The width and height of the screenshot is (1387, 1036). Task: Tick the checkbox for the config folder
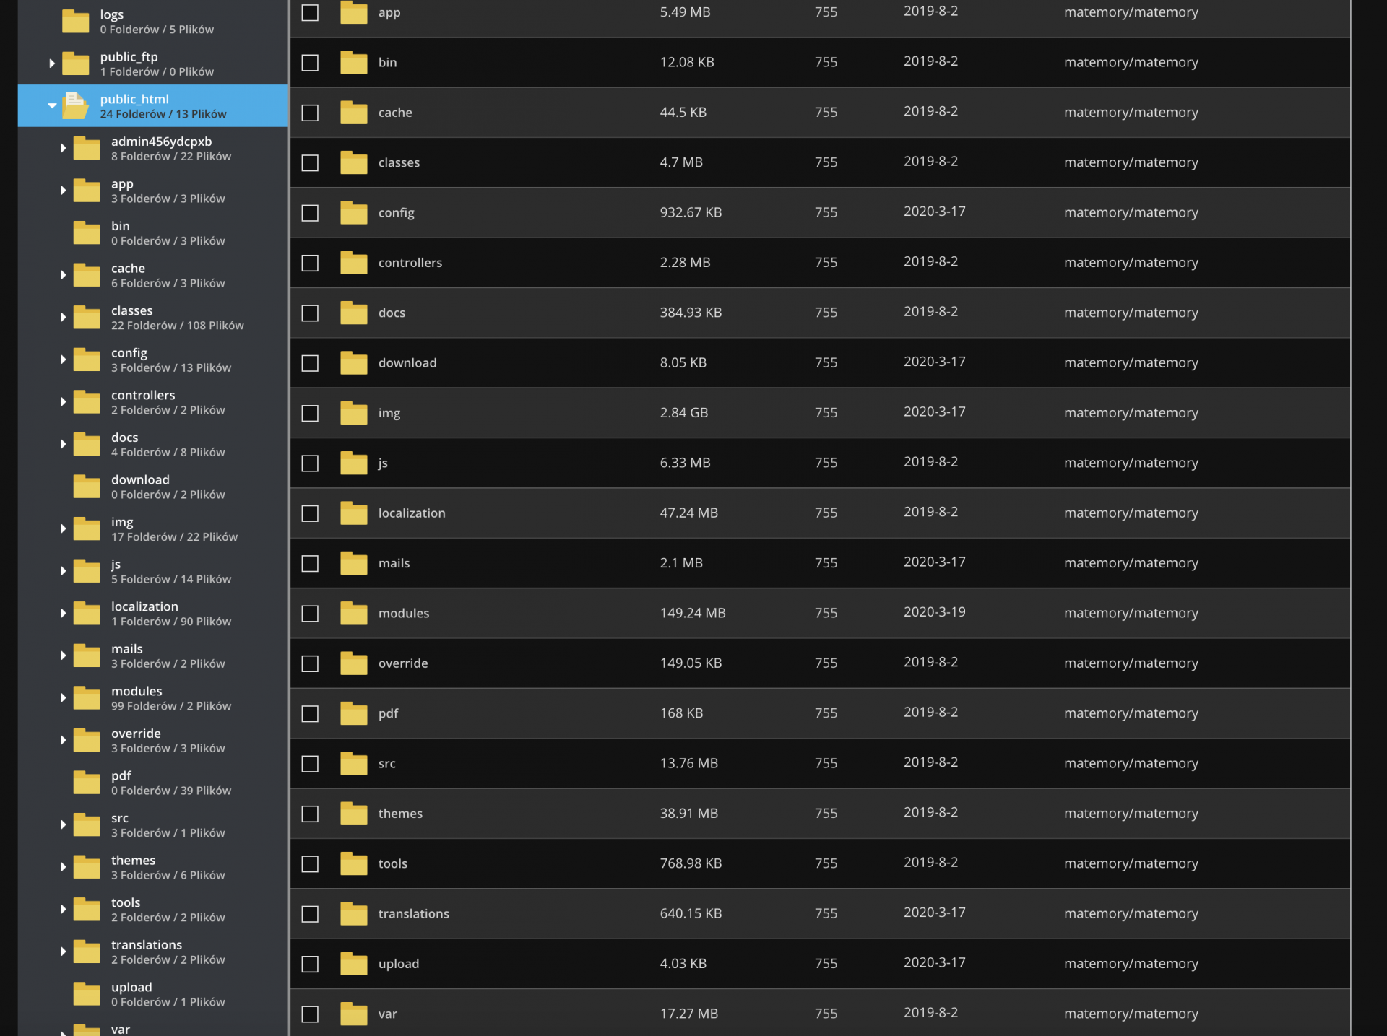click(310, 213)
